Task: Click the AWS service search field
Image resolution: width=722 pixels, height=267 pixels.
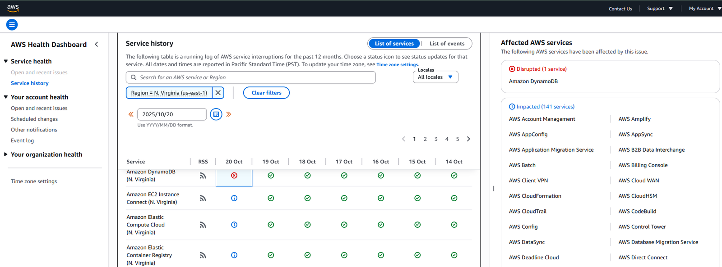Action: 250,77
